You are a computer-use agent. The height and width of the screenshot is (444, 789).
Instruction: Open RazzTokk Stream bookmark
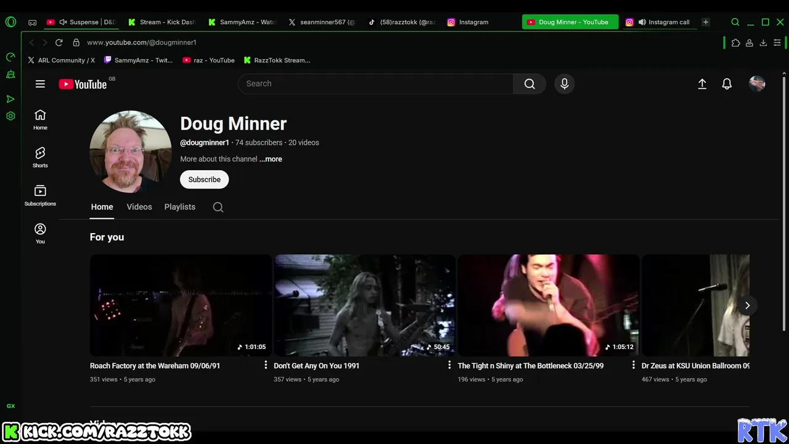277,60
